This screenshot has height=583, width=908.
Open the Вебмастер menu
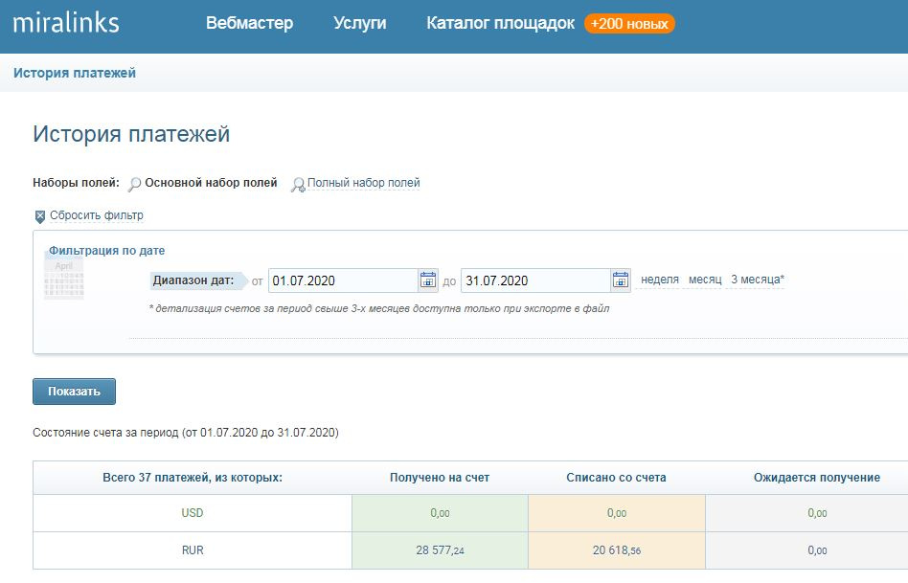pos(250,23)
